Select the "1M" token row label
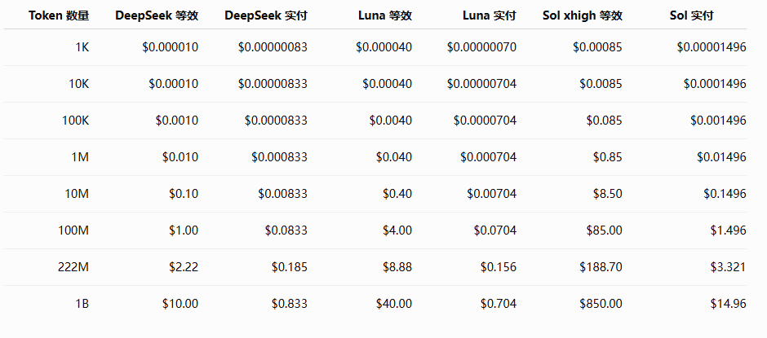Screen dimensions: 767x338 [x=82, y=157]
